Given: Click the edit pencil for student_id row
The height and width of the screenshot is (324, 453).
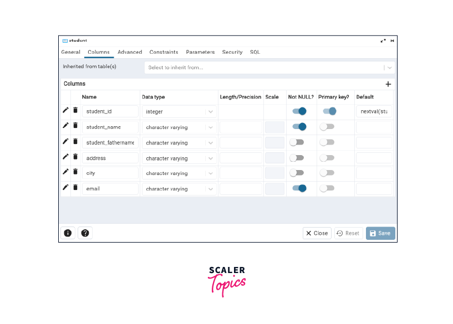Looking at the screenshot, I should [x=65, y=111].
